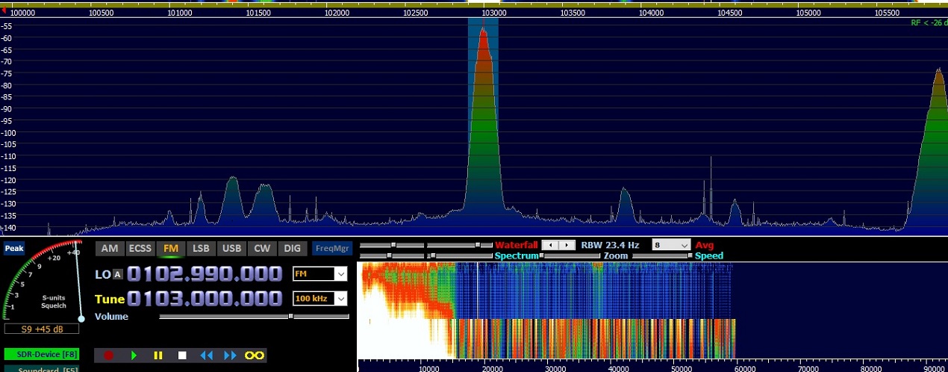Viewport: 948px width, 372px height.
Task: Click the first Spectrum slider on the left
Action: point(393,256)
